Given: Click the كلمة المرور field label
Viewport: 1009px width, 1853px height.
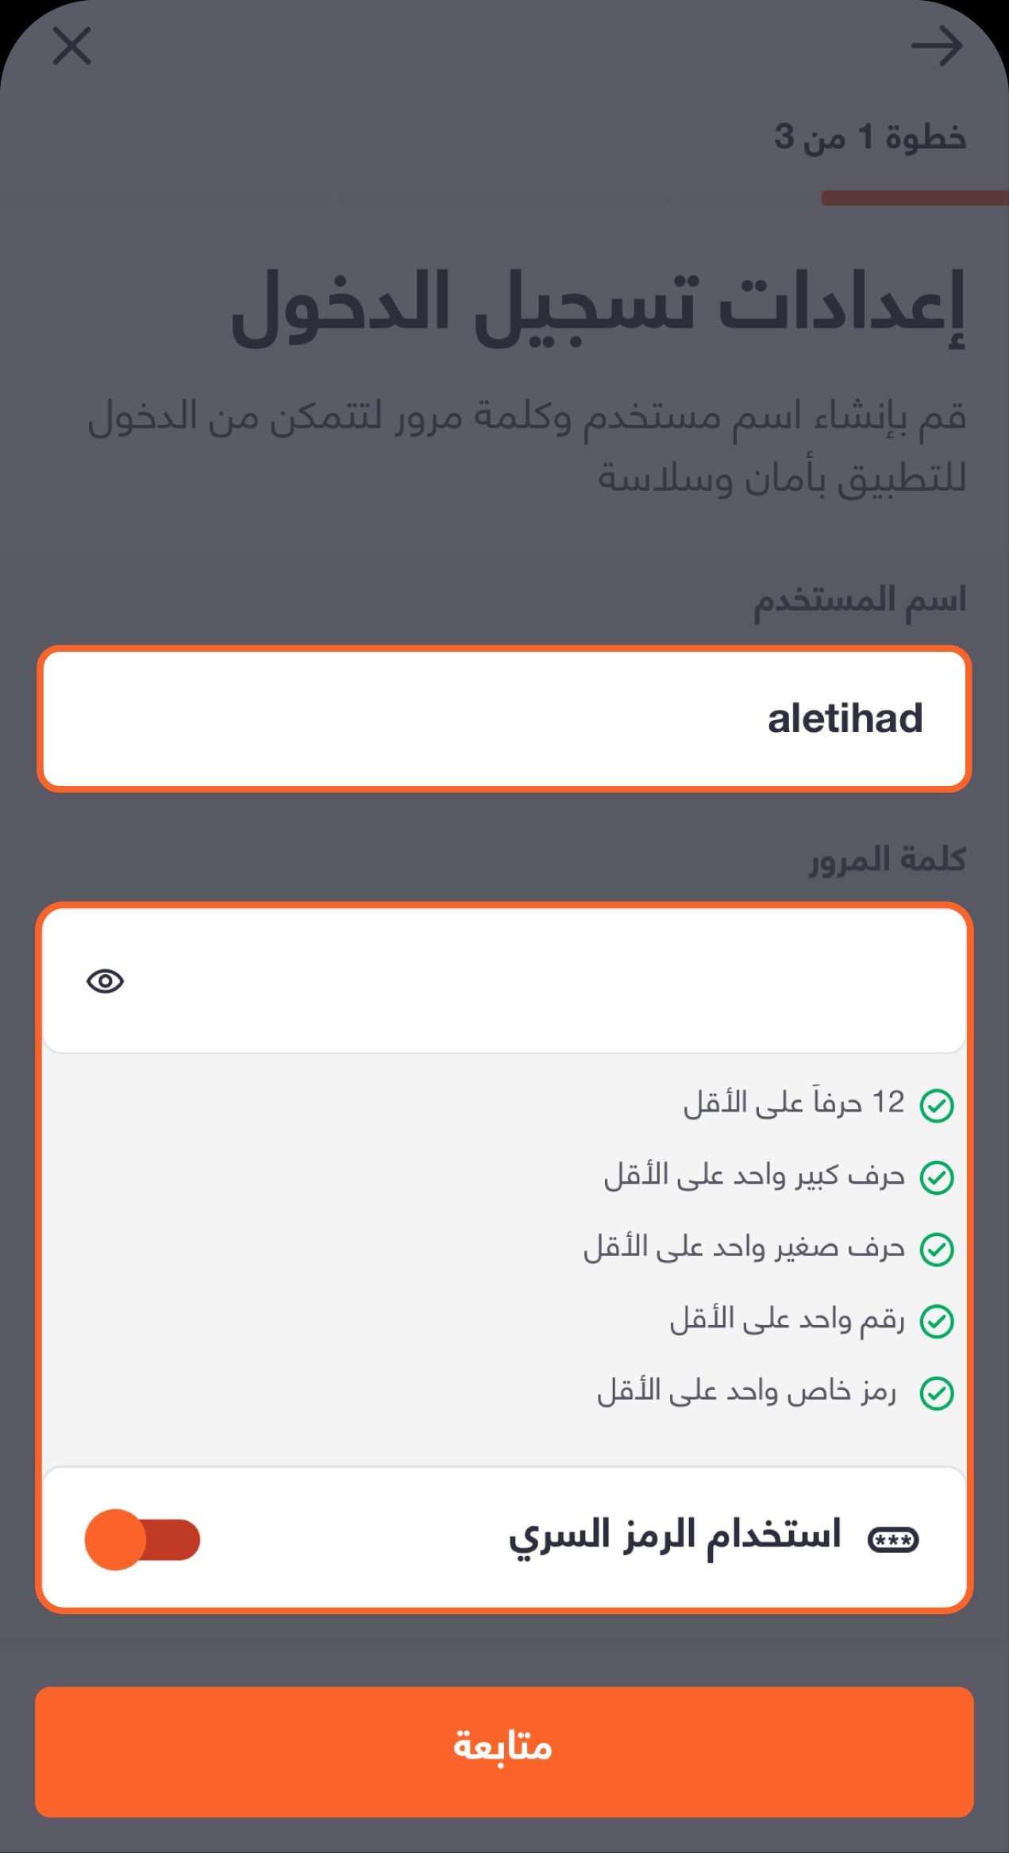Looking at the screenshot, I should pos(888,860).
